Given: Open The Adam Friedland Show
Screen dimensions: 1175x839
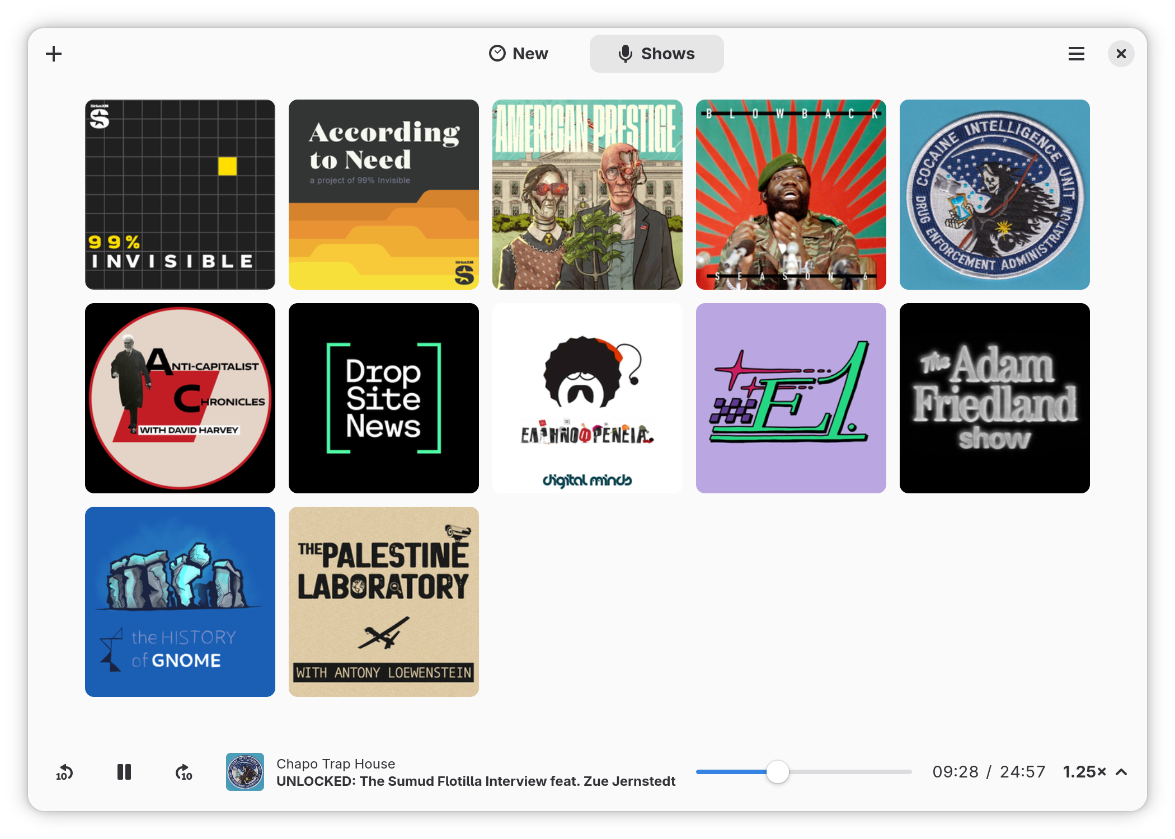Looking at the screenshot, I should coord(995,398).
